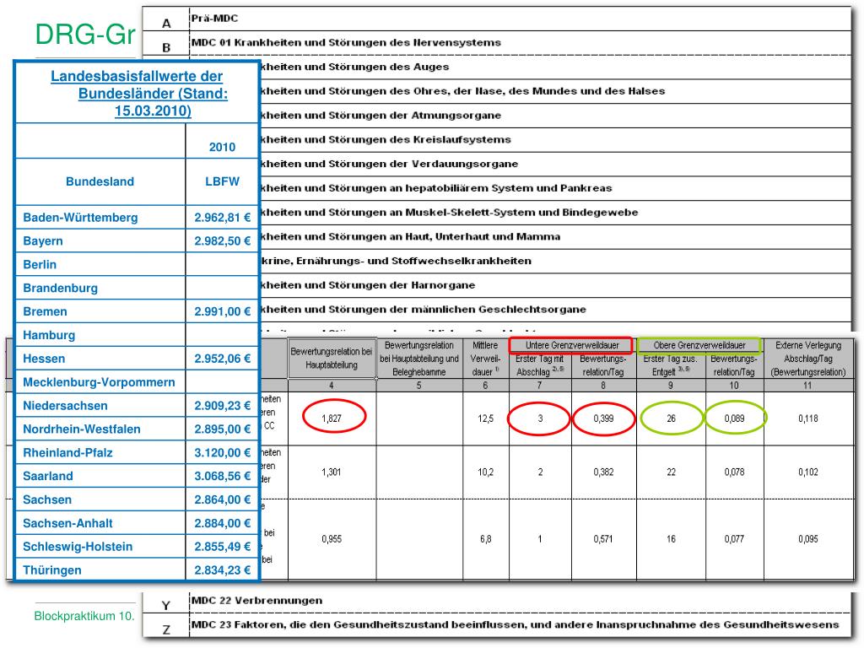The height and width of the screenshot is (648, 864).
Task: Select the Schleswig-Holstein row label
Action: 78,547
